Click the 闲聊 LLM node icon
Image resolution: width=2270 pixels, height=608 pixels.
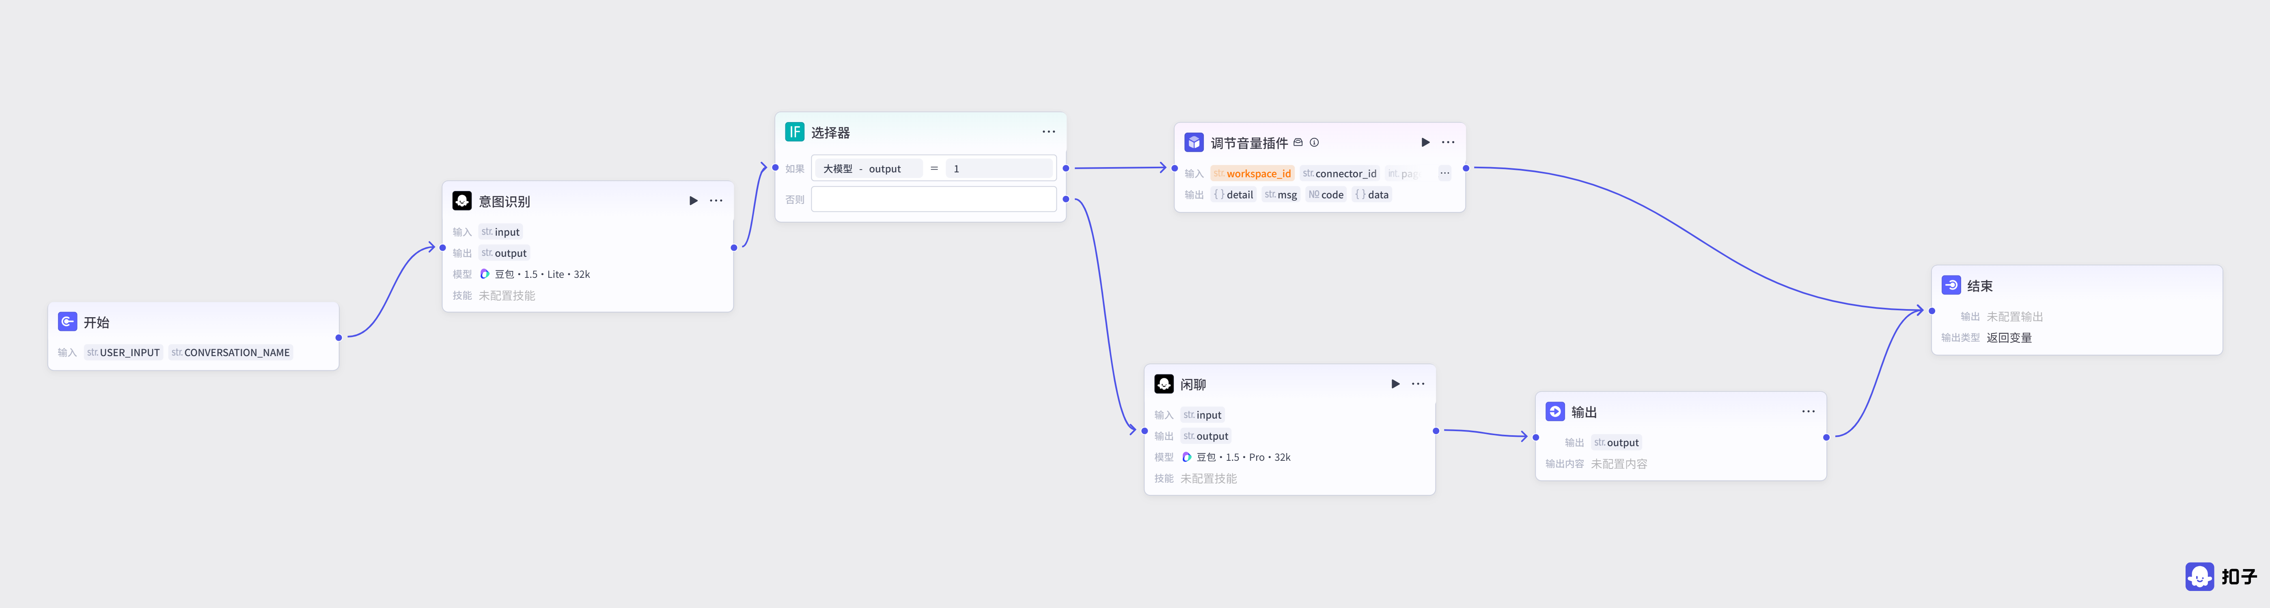1164,384
